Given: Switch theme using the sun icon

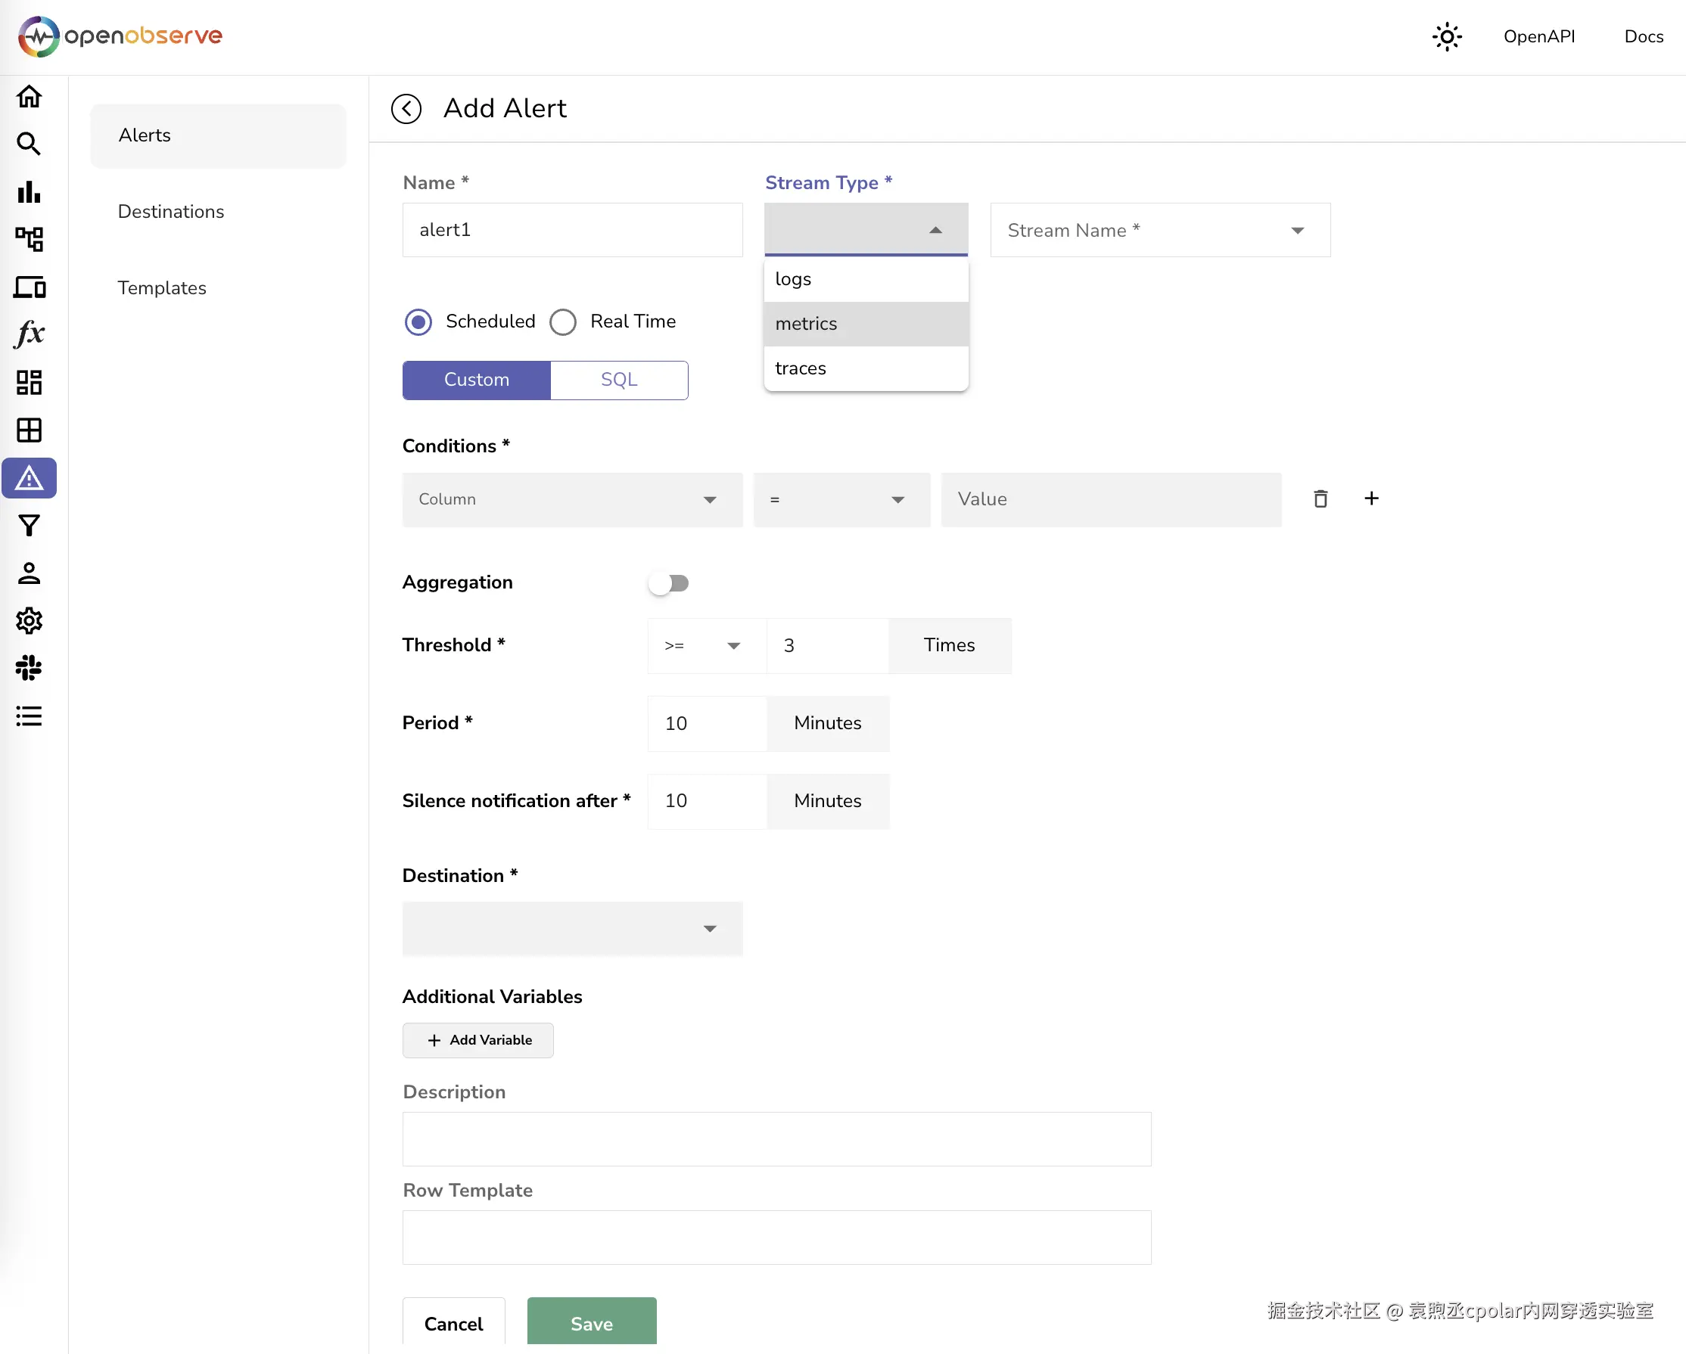Looking at the screenshot, I should click(1447, 37).
